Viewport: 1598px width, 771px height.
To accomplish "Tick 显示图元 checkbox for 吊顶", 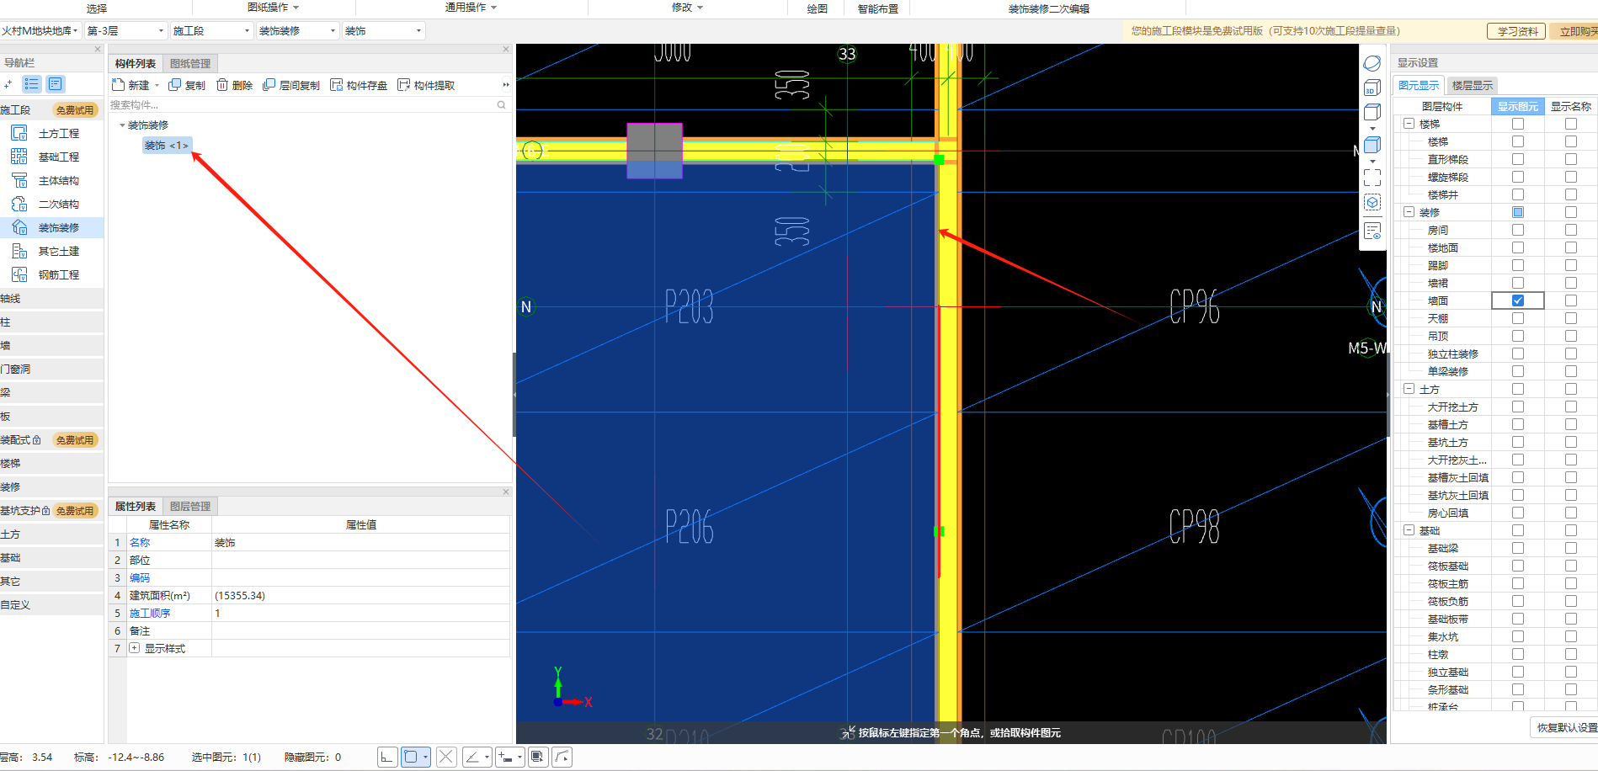I will pyautogui.click(x=1518, y=336).
